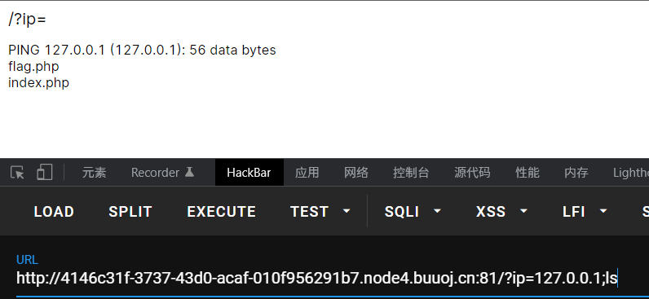649x299 pixels.
Task: Expand the SQLI dropdown menu
Action: [x=437, y=211]
